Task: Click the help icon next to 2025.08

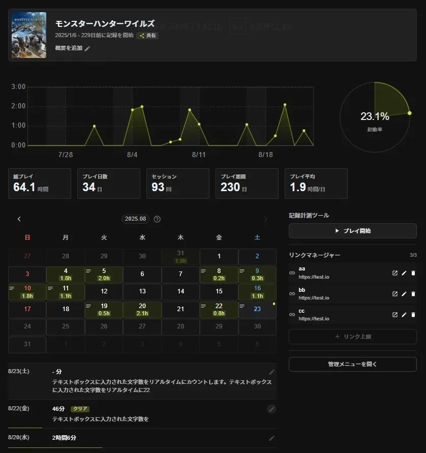Action: click(157, 219)
